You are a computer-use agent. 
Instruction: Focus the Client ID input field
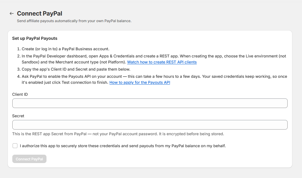(x=150, y=103)
